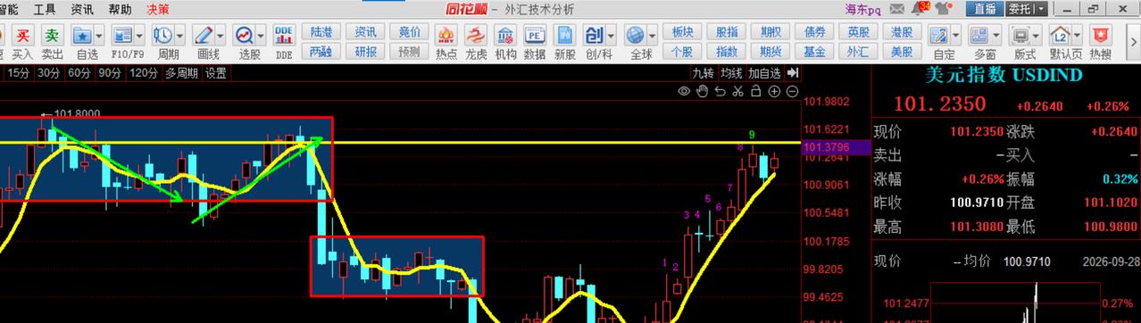Viewport: 1141px width, 323px height.
Task: Open the DDE data icon
Action: (284, 36)
